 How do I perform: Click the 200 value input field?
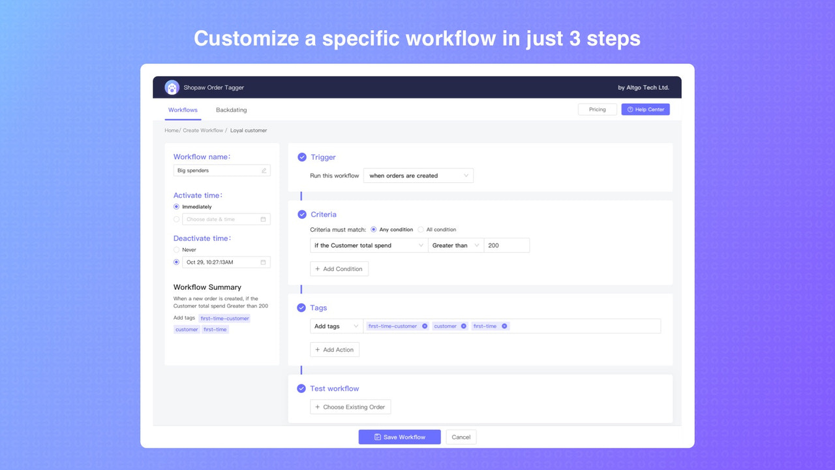pos(508,245)
